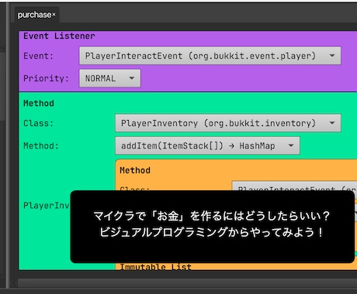Screen dimensions: 357x294
Task: Close the purchase tab
Action: (x=54, y=15)
